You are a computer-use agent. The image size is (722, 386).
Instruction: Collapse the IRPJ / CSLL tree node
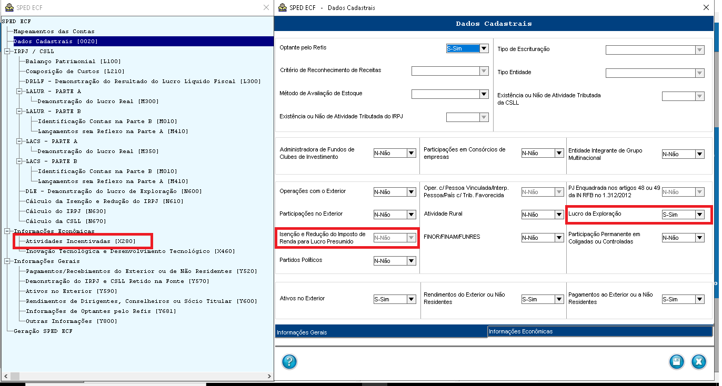[7, 52]
